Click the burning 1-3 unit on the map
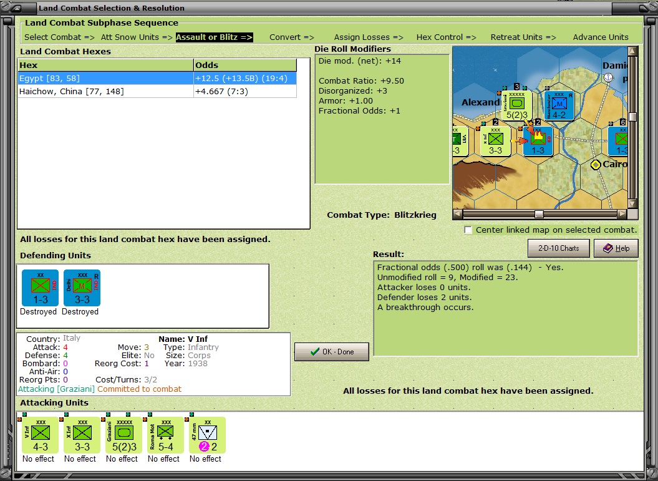 (x=538, y=141)
